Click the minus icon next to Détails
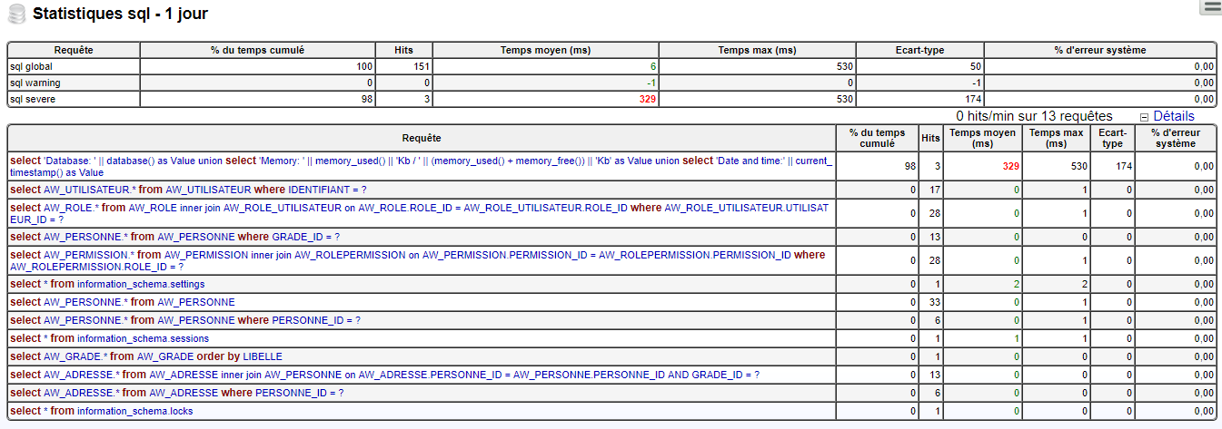 click(1144, 117)
